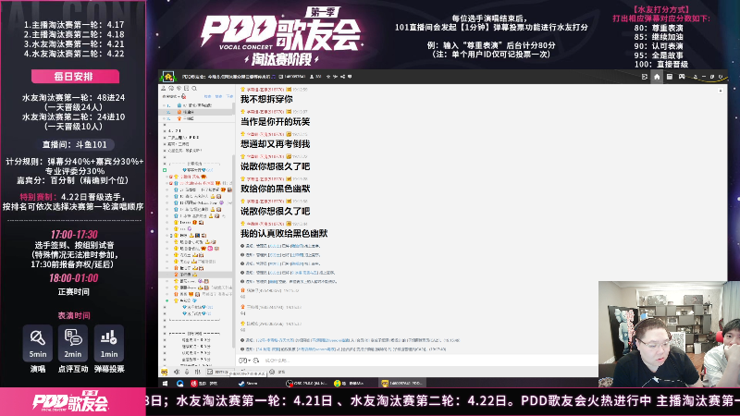
Task: Click the lock-scroll icon at chat top-right
Action: point(721,90)
